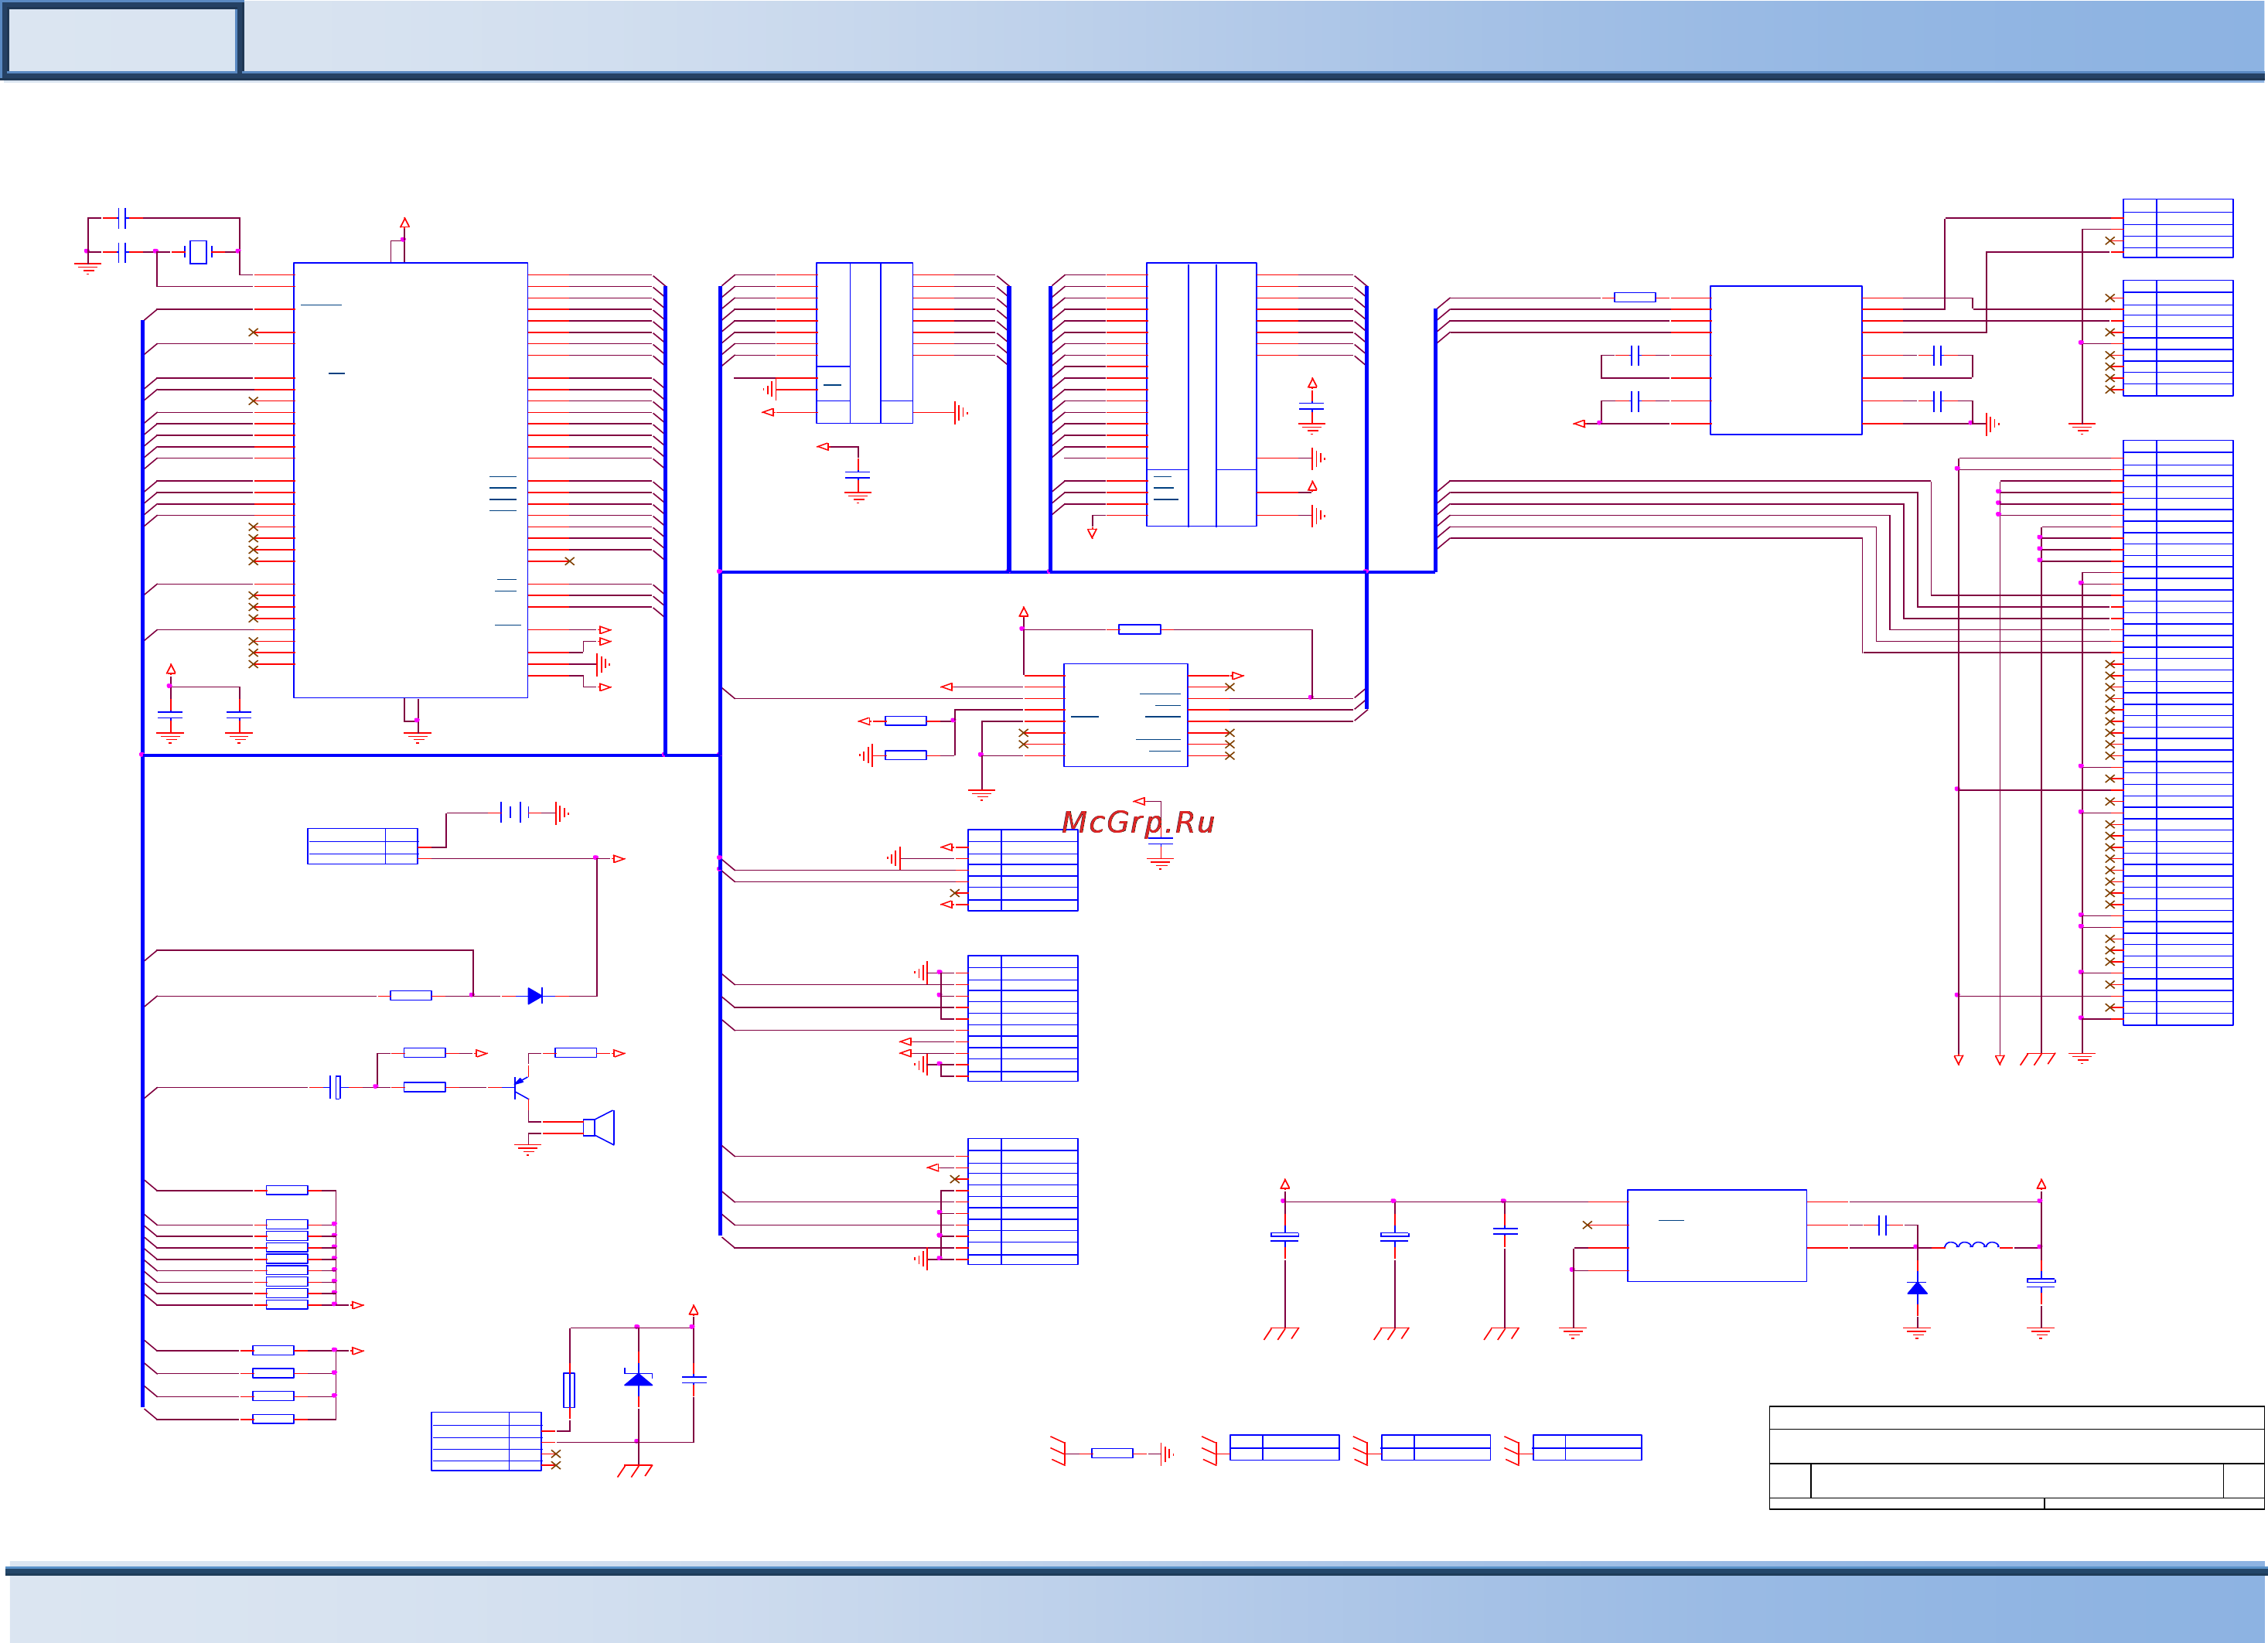Click the lone resistor symbol at bottom center
This screenshot has width=2268, height=1643.
click(x=1112, y=1453)
